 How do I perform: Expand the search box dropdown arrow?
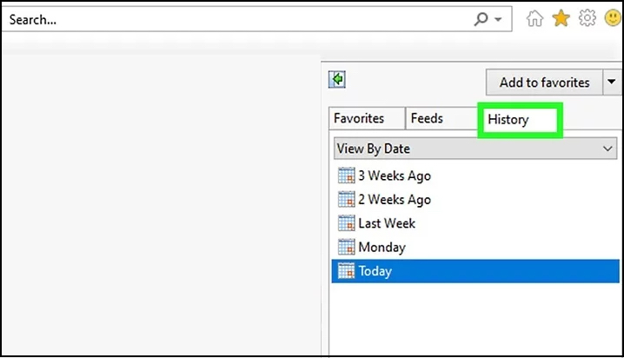(x=498, y=18)
